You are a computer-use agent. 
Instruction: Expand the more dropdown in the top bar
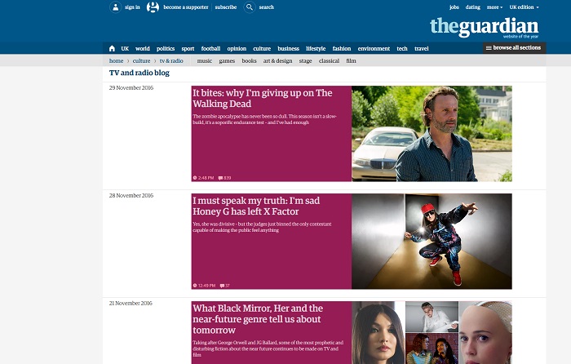click(x=494, y=7)
